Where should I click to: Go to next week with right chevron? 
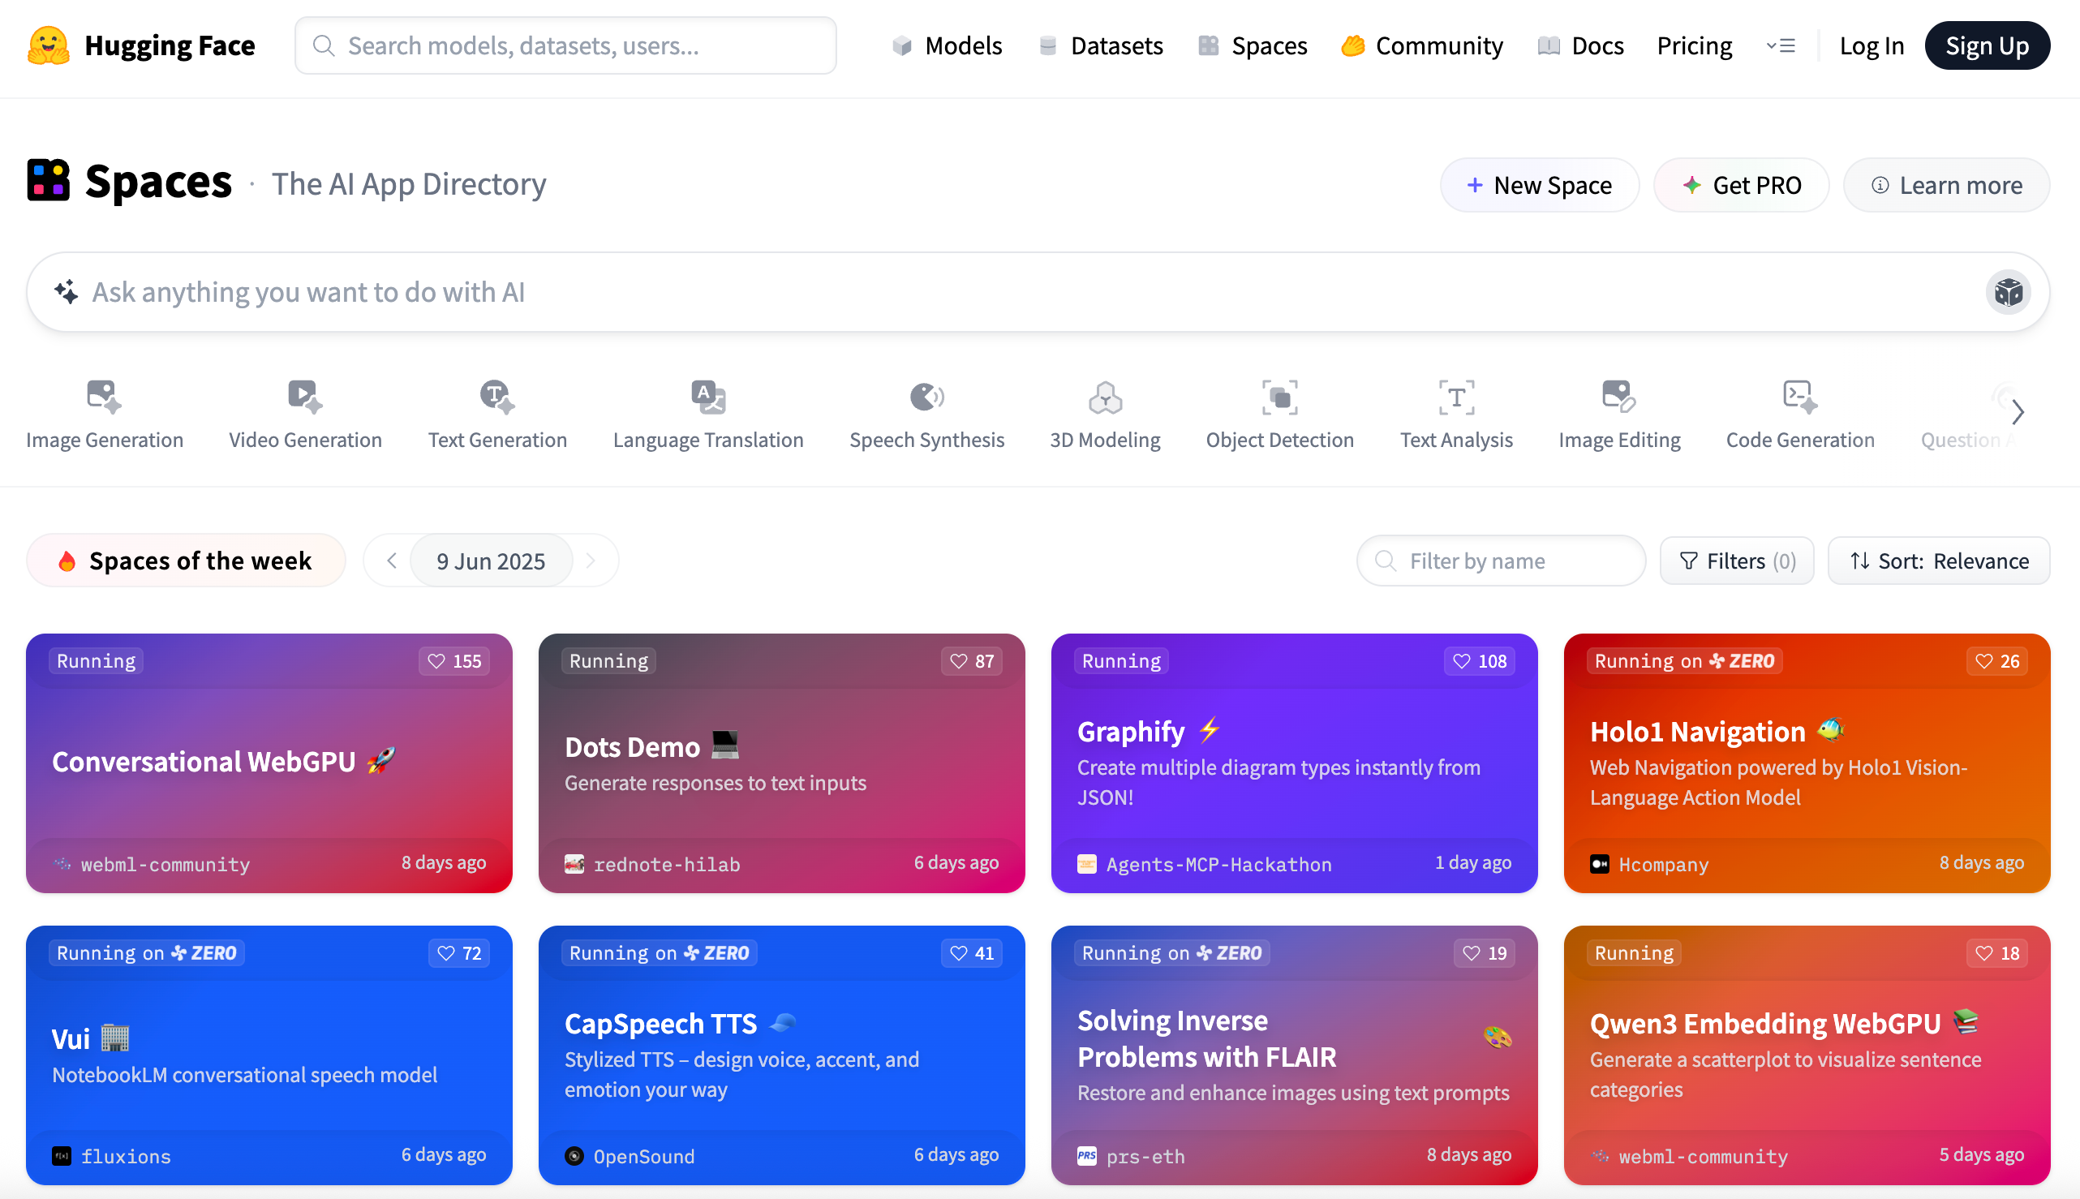pos(591,561)
